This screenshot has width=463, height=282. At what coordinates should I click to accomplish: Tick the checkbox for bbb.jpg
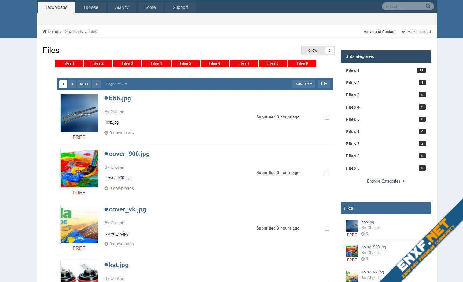click(327, 117)
